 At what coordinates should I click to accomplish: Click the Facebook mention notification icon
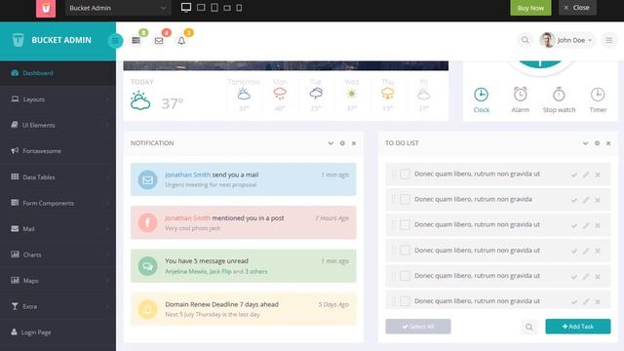point(147,222)
